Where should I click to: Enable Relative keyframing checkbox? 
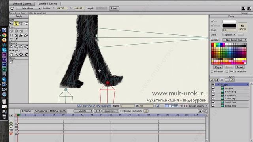click(x=121, y=111)
